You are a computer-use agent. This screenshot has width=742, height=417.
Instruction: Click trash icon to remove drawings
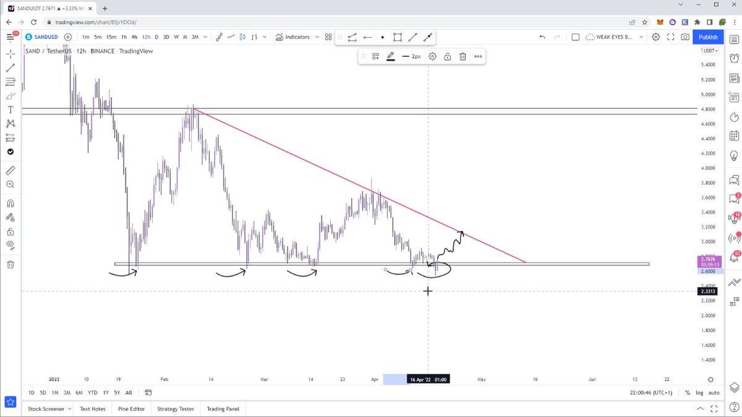tap(10, 265)
